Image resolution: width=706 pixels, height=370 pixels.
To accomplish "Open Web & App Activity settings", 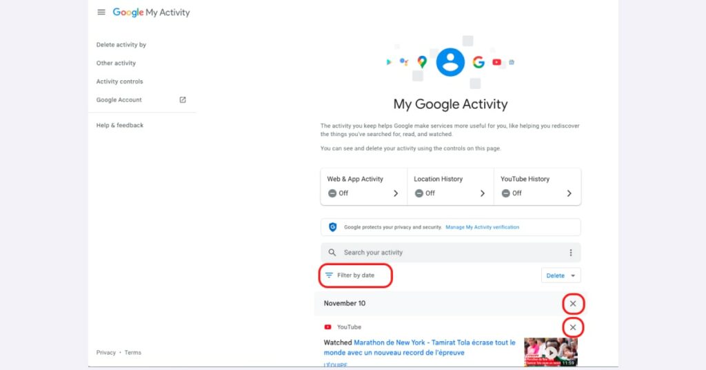I will point(364,186).
